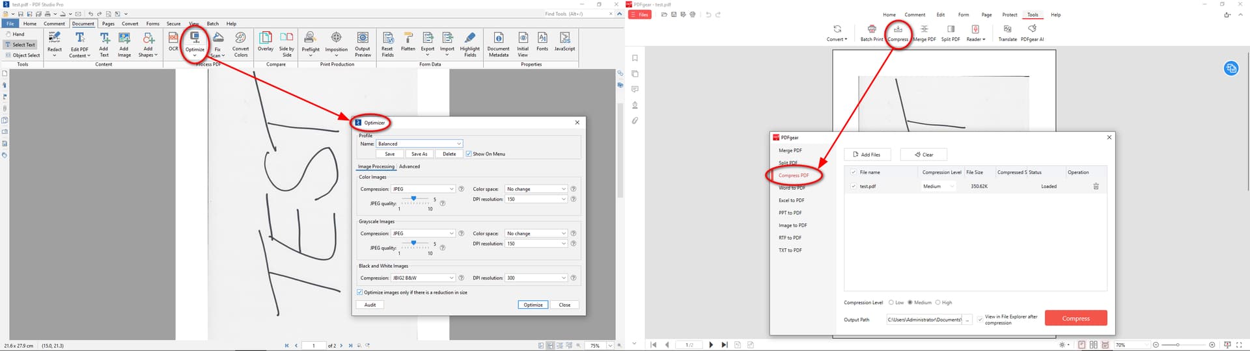
Task: Open the Protect menu in PDFgear
Action: (x=1010, y=14)
